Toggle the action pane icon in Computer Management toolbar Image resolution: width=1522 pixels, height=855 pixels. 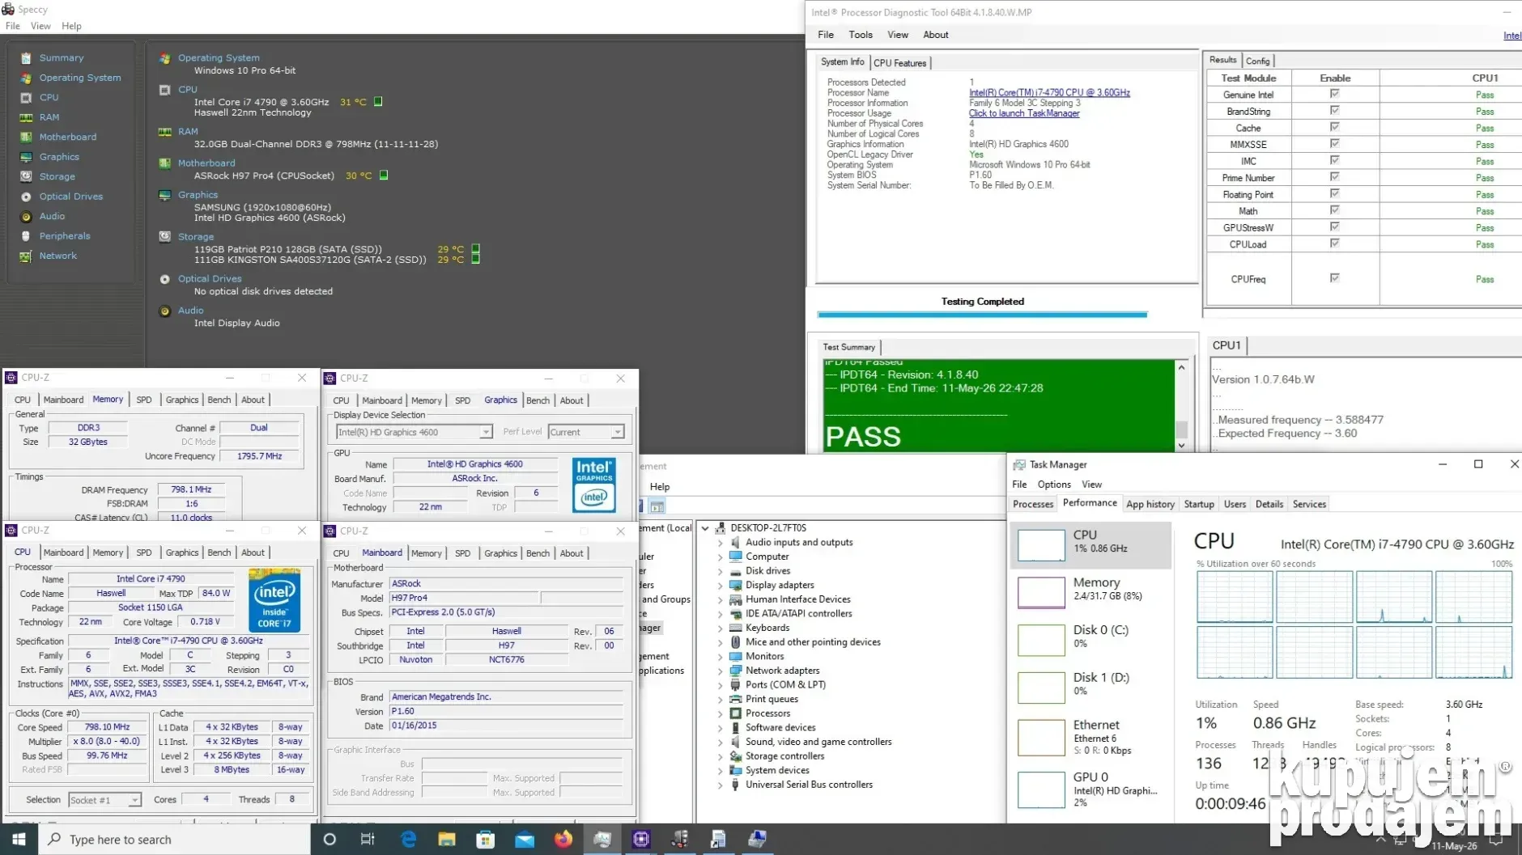click(657, 507)
